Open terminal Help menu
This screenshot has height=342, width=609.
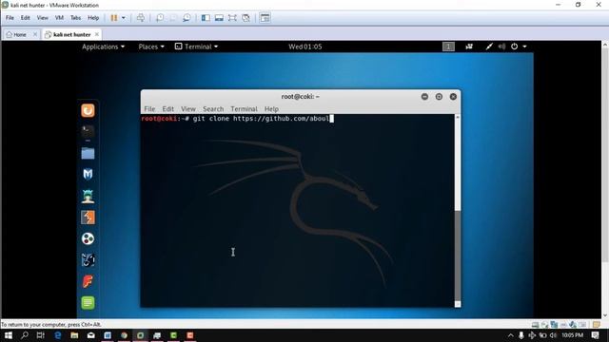click(x=271, y=109)
